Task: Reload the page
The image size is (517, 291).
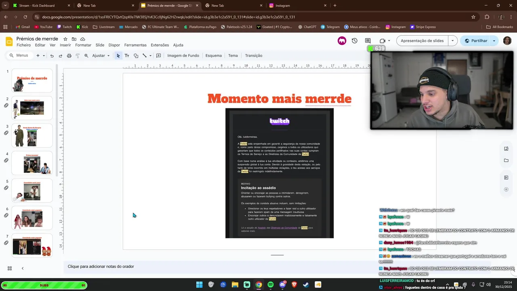Action: pos(25,17)
